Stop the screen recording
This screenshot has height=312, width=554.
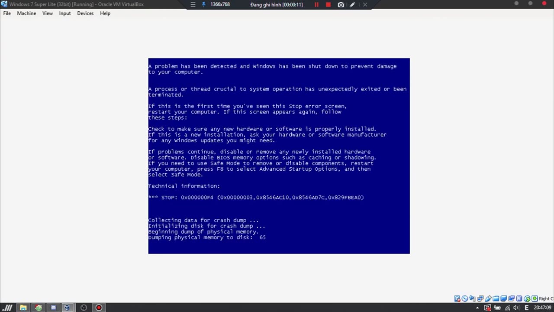pyautogui.click(x=328, y=4)
